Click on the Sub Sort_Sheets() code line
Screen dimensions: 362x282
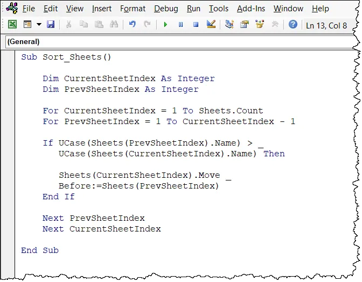(66, 57)
